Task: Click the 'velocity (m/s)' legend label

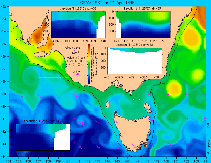Action: coord(76,58)
